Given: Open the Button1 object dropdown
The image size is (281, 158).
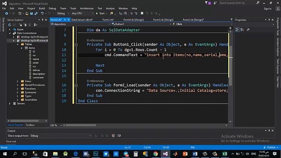Looking at the screenshot, I should coord(141,24).
